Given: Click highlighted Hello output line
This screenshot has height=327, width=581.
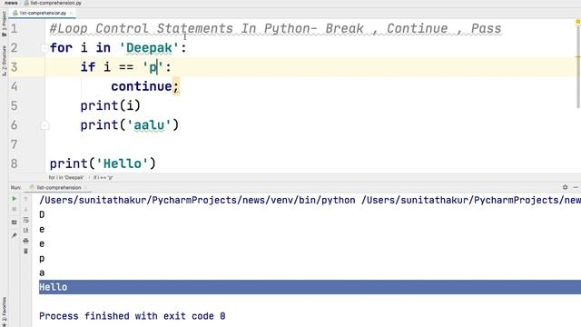Looking at the screenshot, I should pos(310,287).
